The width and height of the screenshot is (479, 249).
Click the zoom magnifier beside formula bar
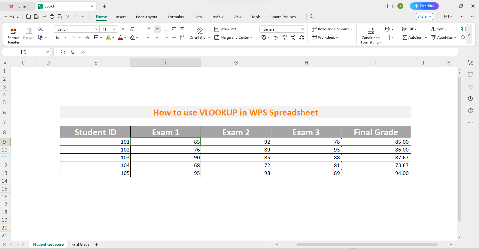63,52
